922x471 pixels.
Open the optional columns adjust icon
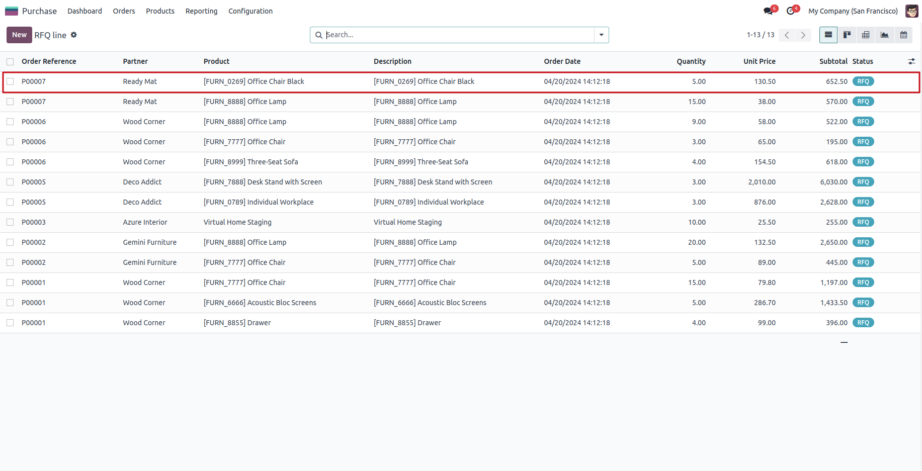tap(911, 61)
